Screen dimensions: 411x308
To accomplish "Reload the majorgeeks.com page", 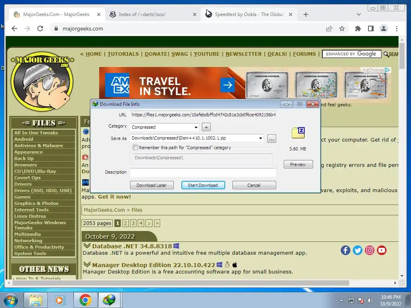I will [40, 28].
